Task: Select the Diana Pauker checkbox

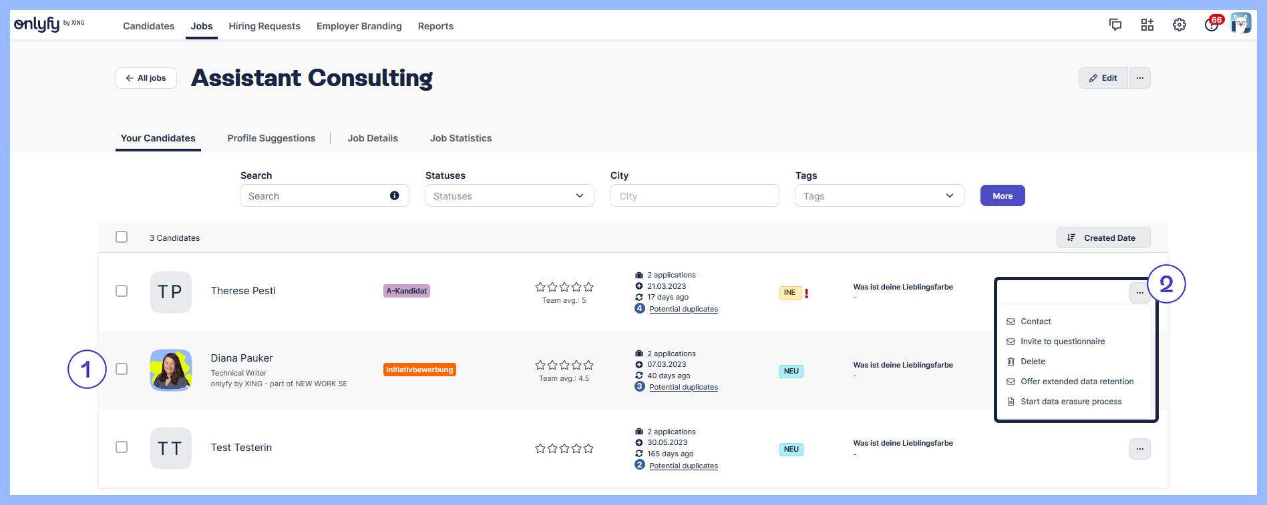Action: tap(122, 369)
